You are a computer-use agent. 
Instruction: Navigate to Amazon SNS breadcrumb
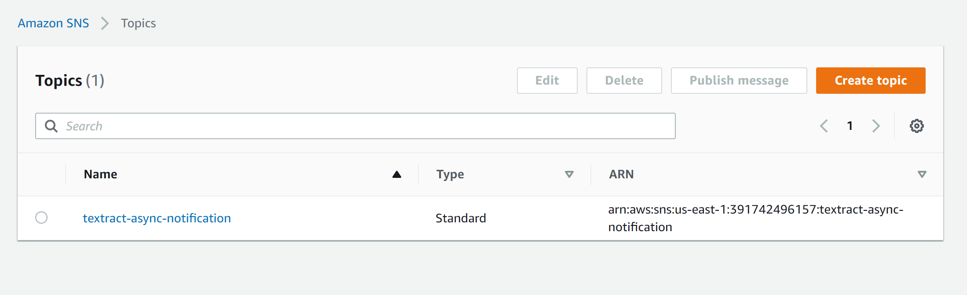(x=53, y=23)
